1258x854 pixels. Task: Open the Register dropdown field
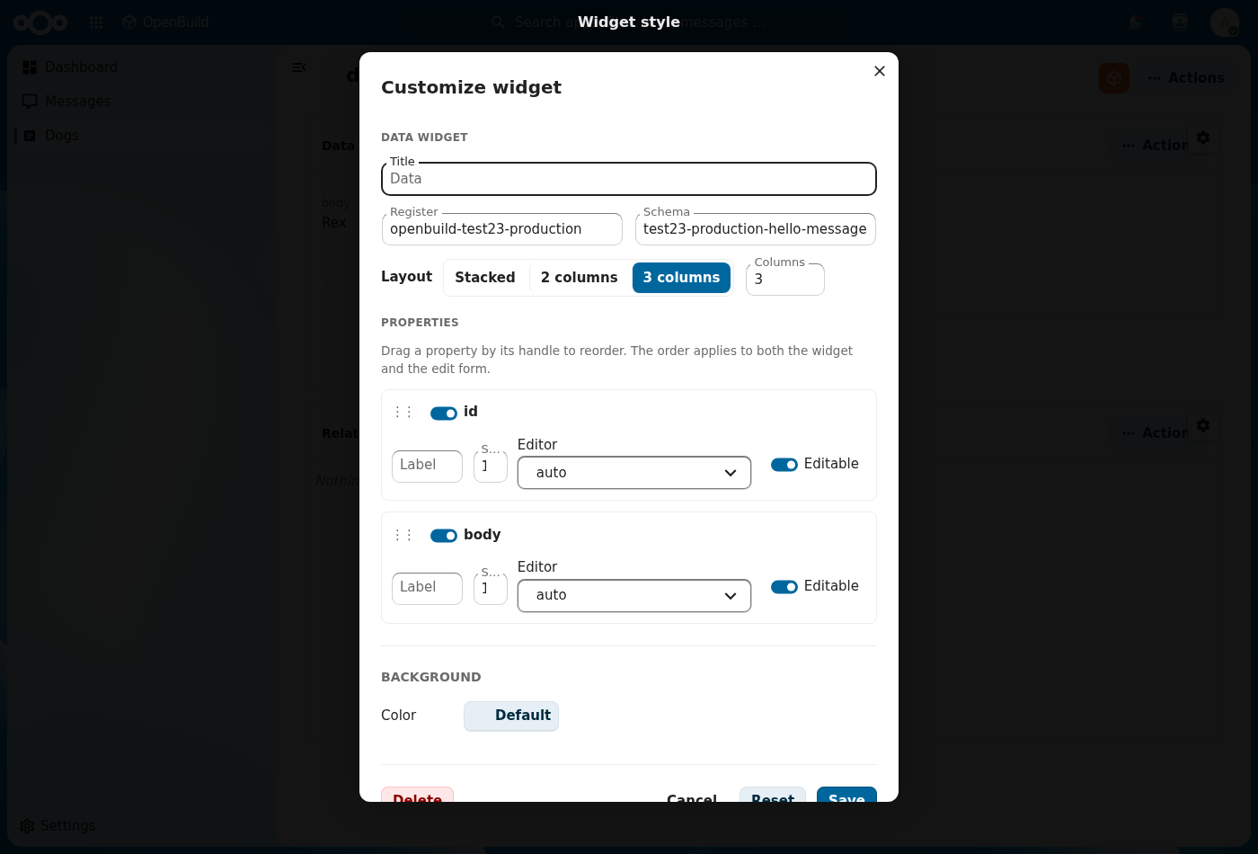click(x=502, y=229)
